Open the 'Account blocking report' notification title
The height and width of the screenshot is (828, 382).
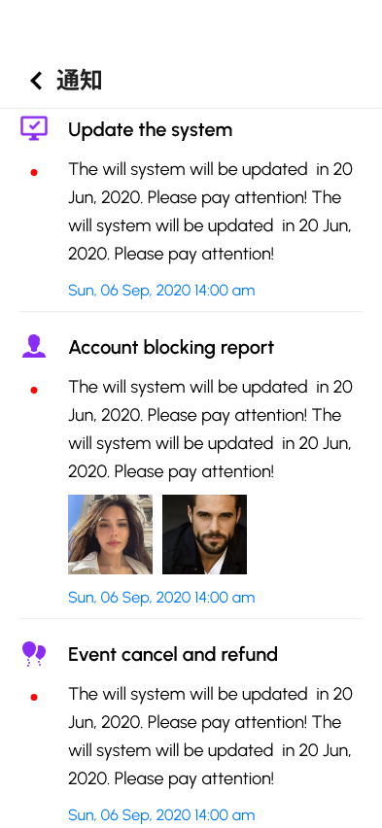[171, 348]
